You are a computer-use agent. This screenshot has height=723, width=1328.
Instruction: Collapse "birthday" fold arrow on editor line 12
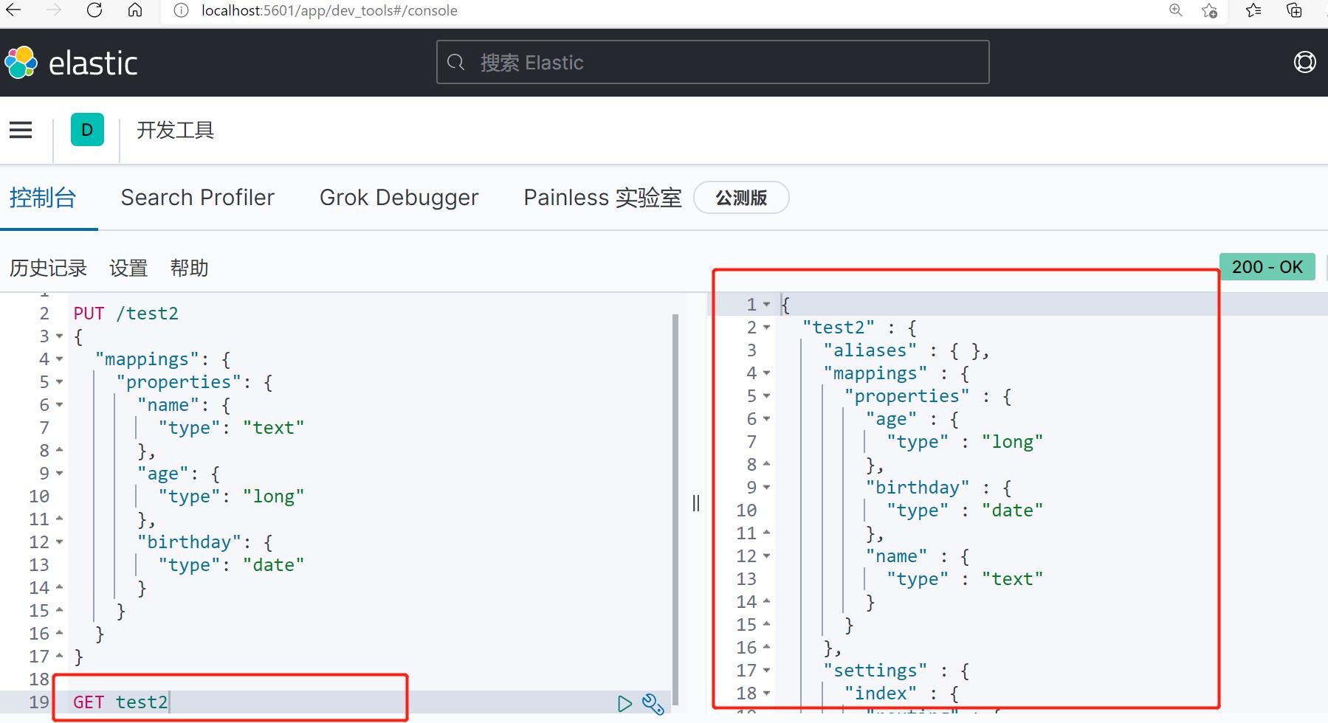pos(59,542)
